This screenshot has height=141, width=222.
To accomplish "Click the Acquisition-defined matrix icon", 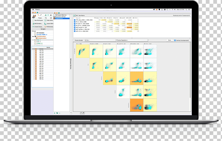I will (54, 17).
